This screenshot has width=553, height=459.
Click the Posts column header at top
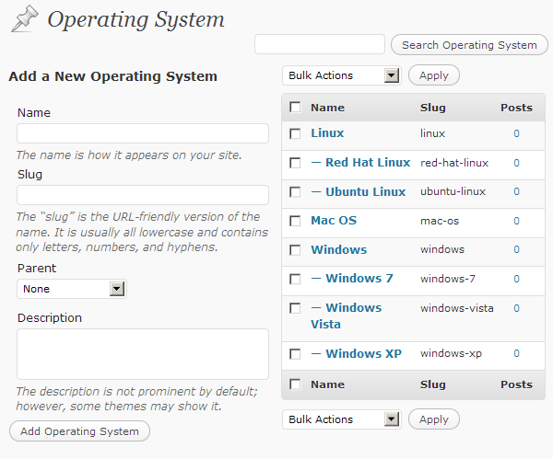click(x=516, y=108)
